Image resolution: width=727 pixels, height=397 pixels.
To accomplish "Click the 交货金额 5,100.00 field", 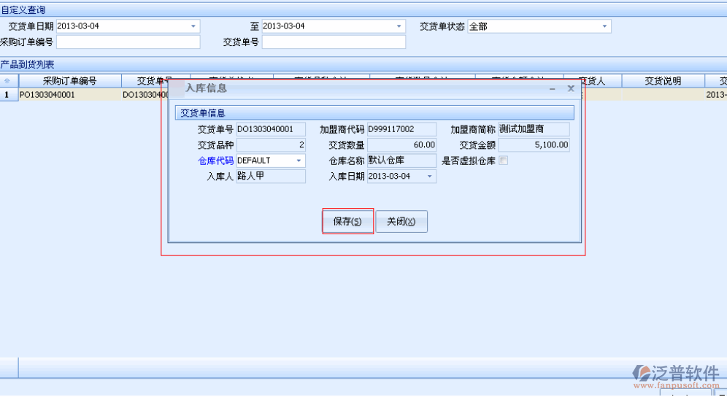I will click(x=534, y=144).
